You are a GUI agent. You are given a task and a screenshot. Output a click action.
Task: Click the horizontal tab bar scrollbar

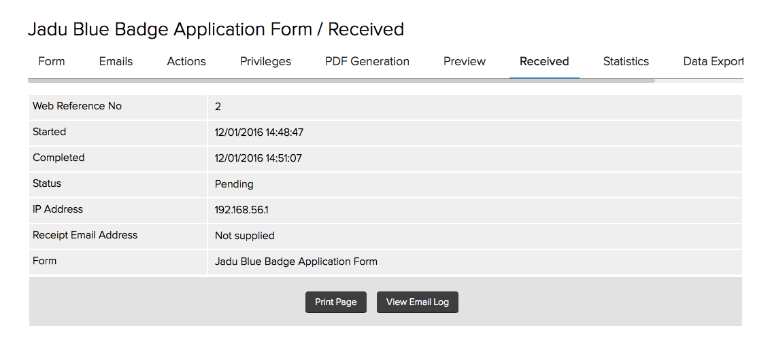[x=340, y=80]
